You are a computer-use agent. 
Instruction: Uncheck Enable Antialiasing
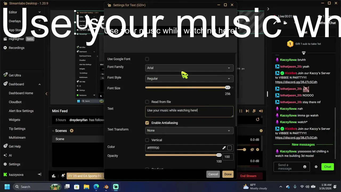pyautogui.click(x=147, y=123)
